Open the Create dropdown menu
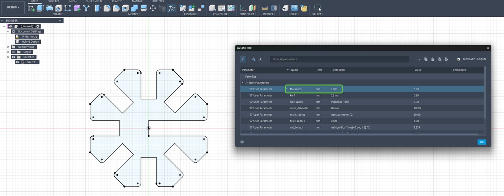Viewport: 504px width, 196px height. [58, 14]
